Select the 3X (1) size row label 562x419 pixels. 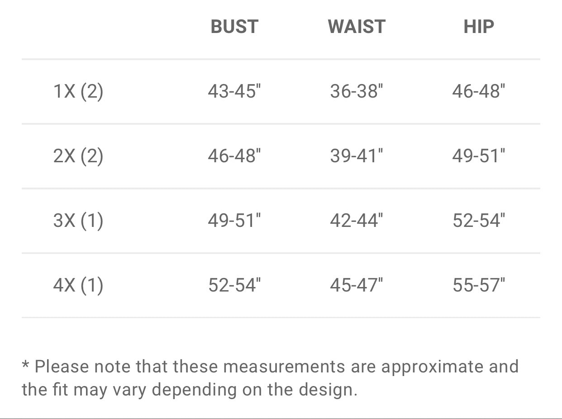coord(78,221)
